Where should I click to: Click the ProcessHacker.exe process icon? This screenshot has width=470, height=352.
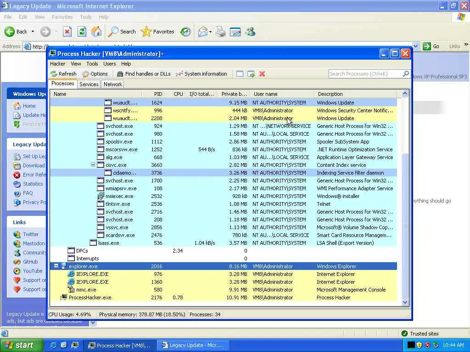point(63,297)
